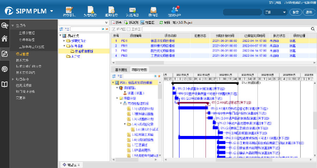Switch to the 基本属性 tab
The width and height of the screenshot is (317, 168).
pyautogui.click(x=121, y=70)
